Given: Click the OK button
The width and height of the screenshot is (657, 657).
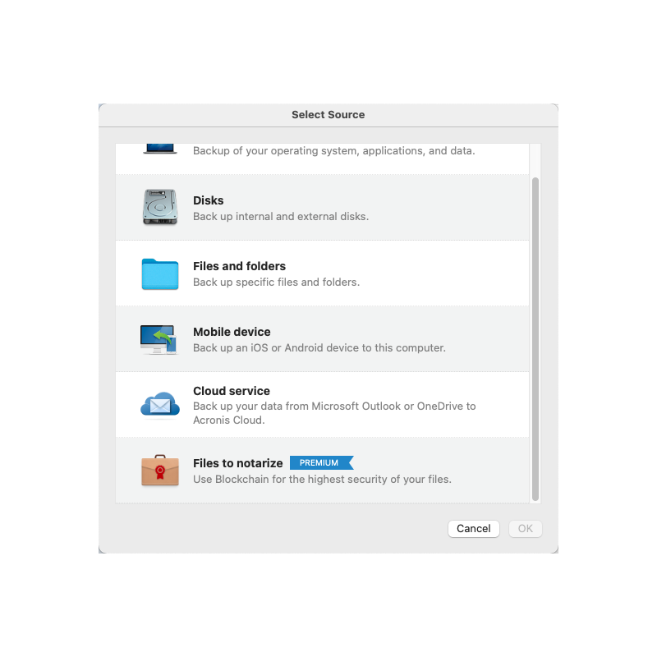Looking at the screenshot, I should [526, 529].
